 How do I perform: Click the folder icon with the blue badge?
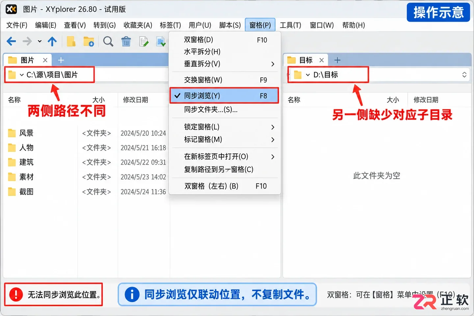(x=89, y=41)
